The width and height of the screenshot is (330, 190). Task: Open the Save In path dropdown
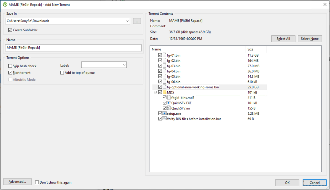[127, 21]
